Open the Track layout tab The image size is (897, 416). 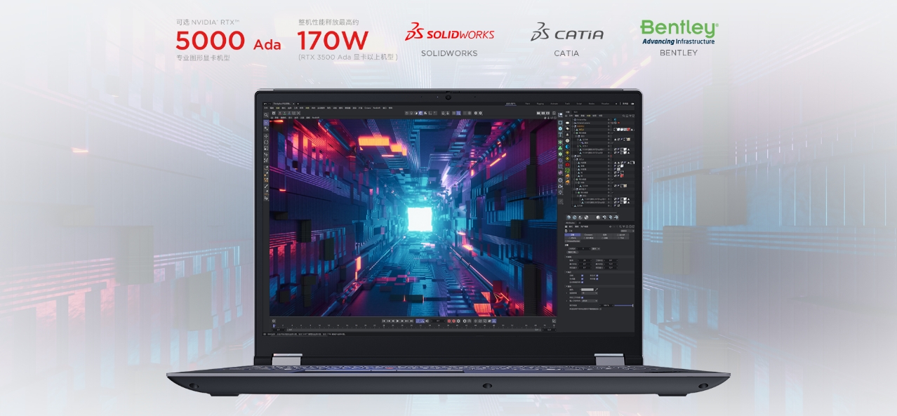tap(567, 104)
